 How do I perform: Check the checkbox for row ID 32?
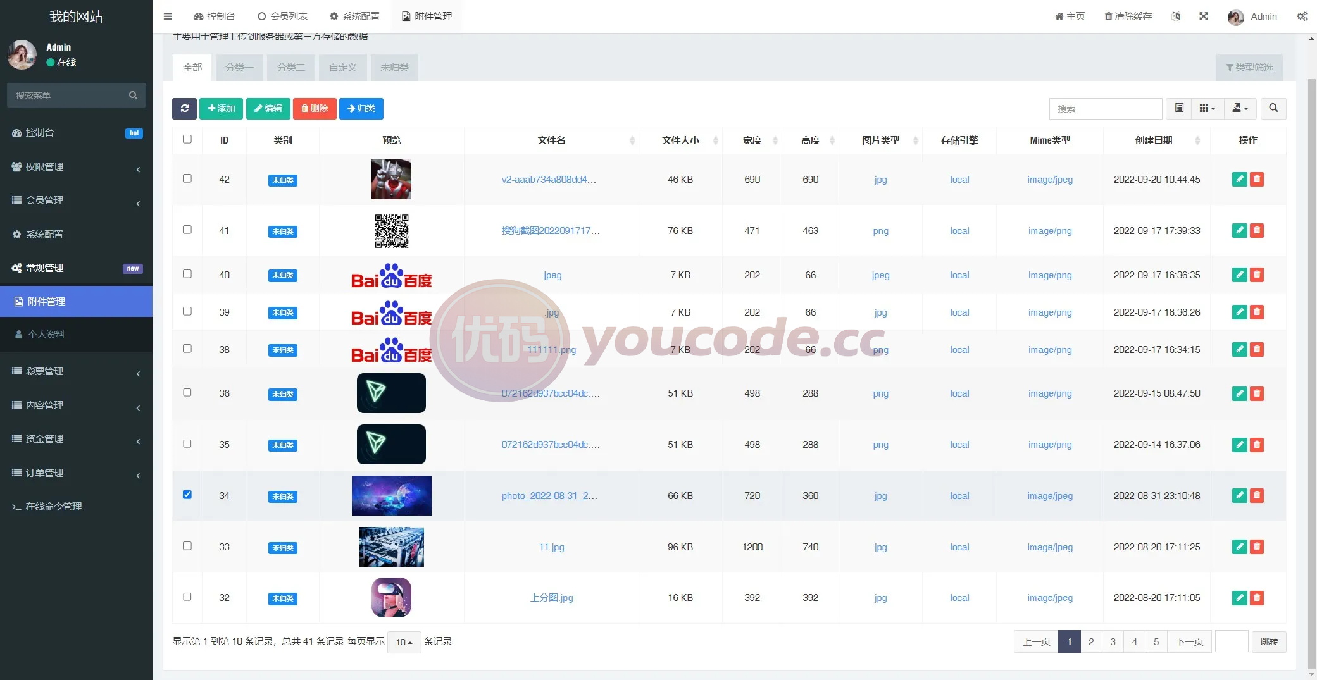click(x=187, y=597)
